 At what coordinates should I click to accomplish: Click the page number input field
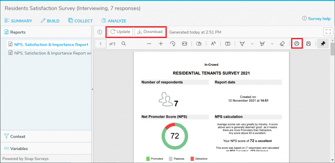pos(100,44)
